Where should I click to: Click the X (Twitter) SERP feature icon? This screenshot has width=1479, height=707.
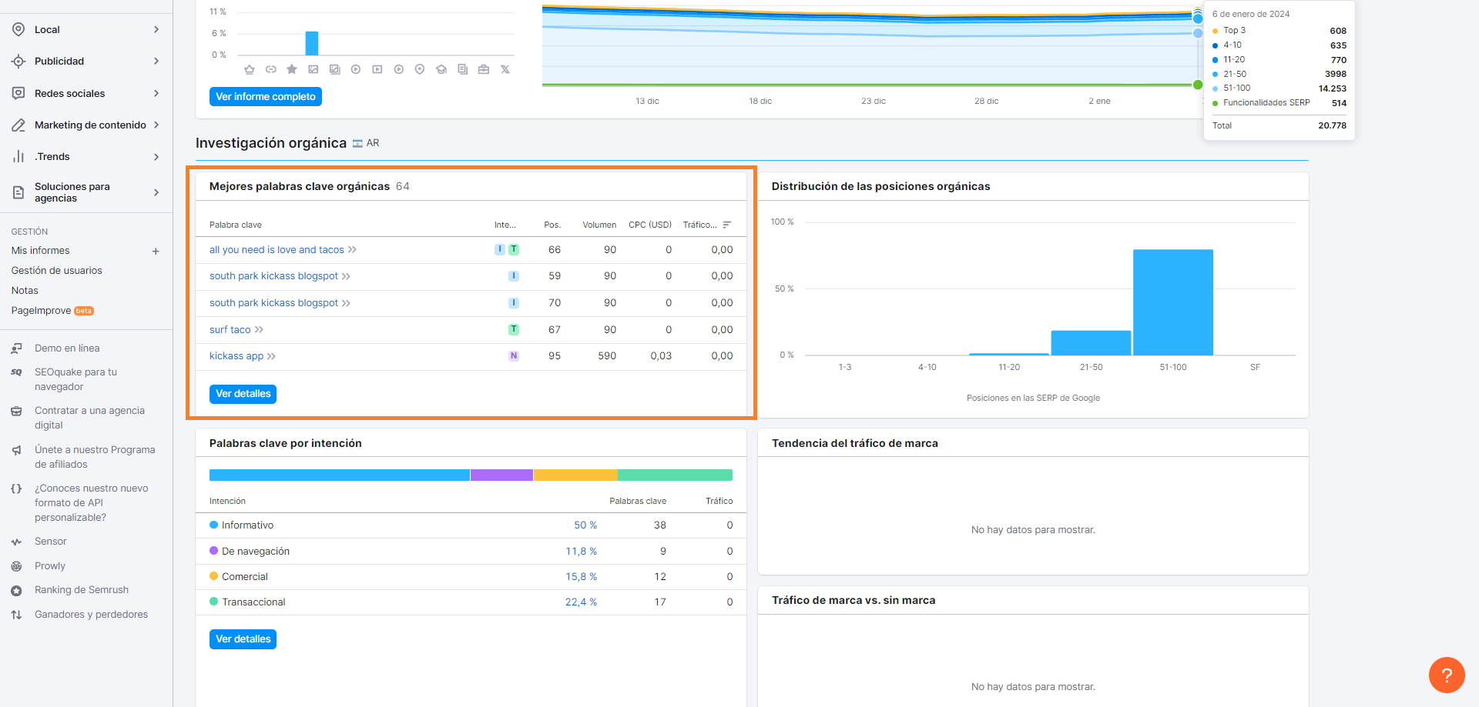[505, 69]
